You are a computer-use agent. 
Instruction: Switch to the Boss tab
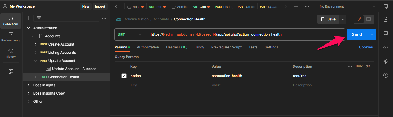pyautogui.click(x=136, y=6)
